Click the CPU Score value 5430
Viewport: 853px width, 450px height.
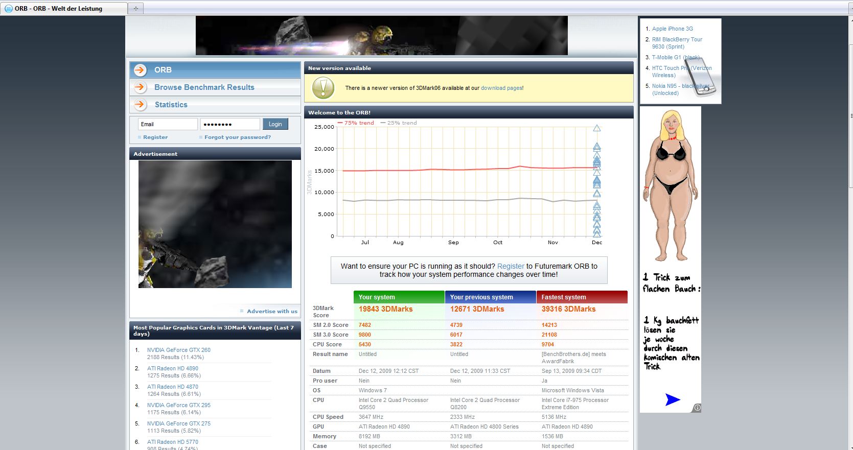coord(365,344)
